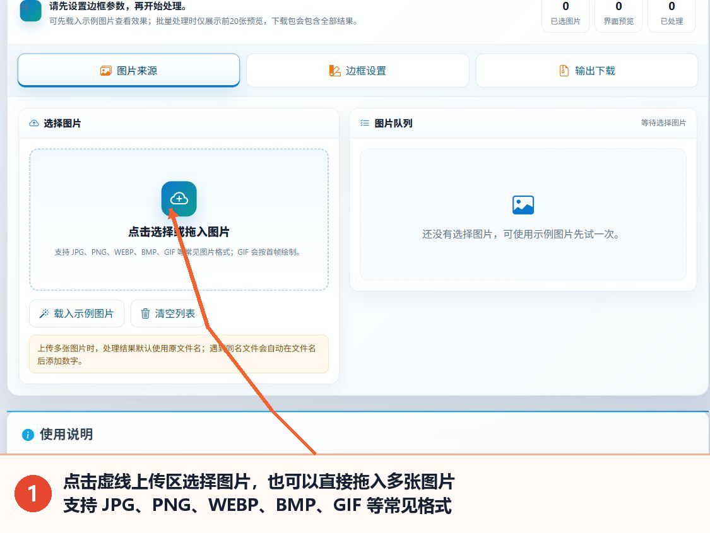This screenshot has height=533, width=710.
Task: Click the 使用说明 section heading
Action: pyautogui.click(x=66, y=435)
